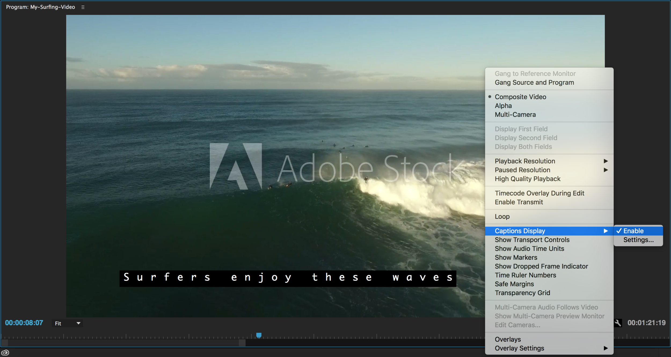Click the blue playhead marker on time ruler
This screenshot has height=357, width=671.
tap(259, 335)
